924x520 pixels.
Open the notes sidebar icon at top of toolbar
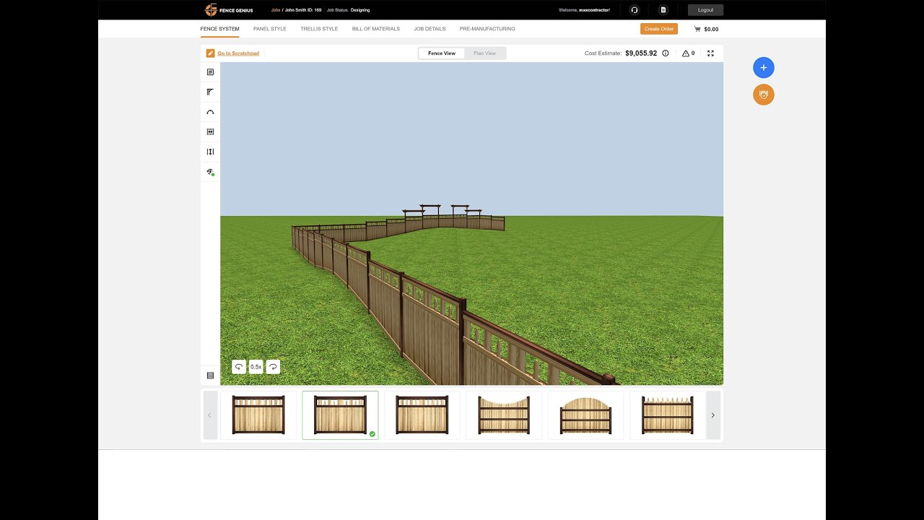pyautogui.click(x=210, y=72)
